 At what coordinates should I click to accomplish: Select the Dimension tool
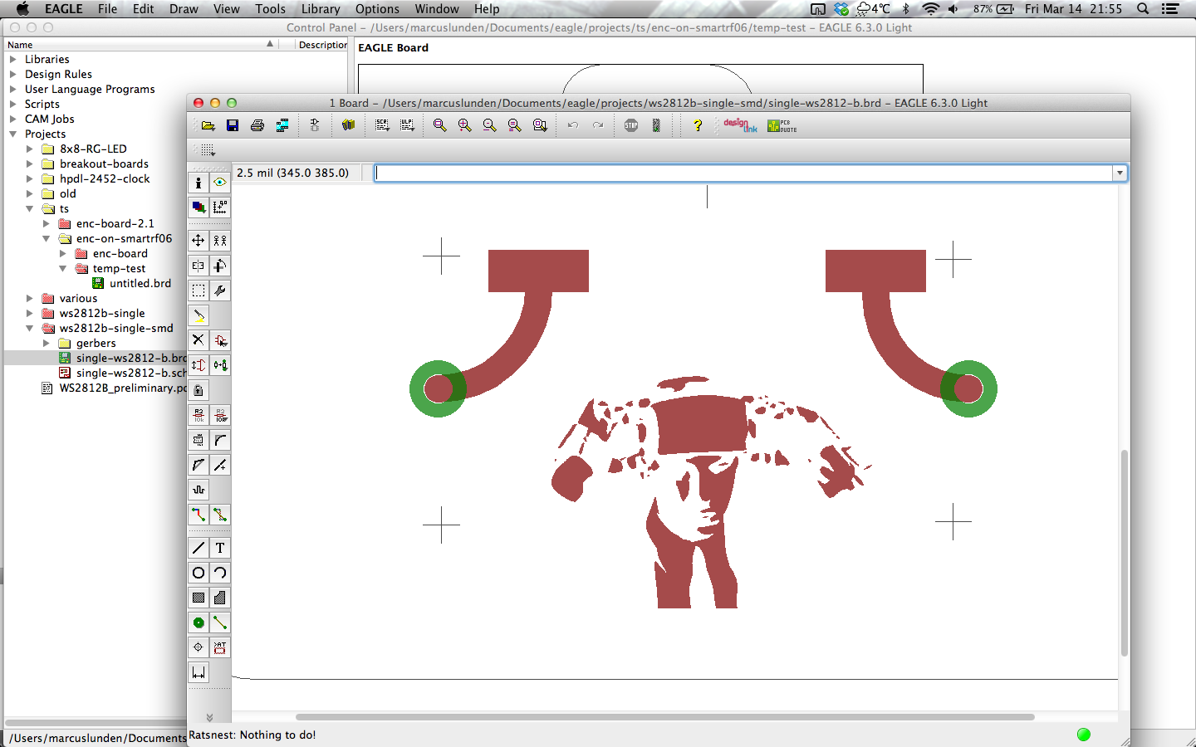199,672
